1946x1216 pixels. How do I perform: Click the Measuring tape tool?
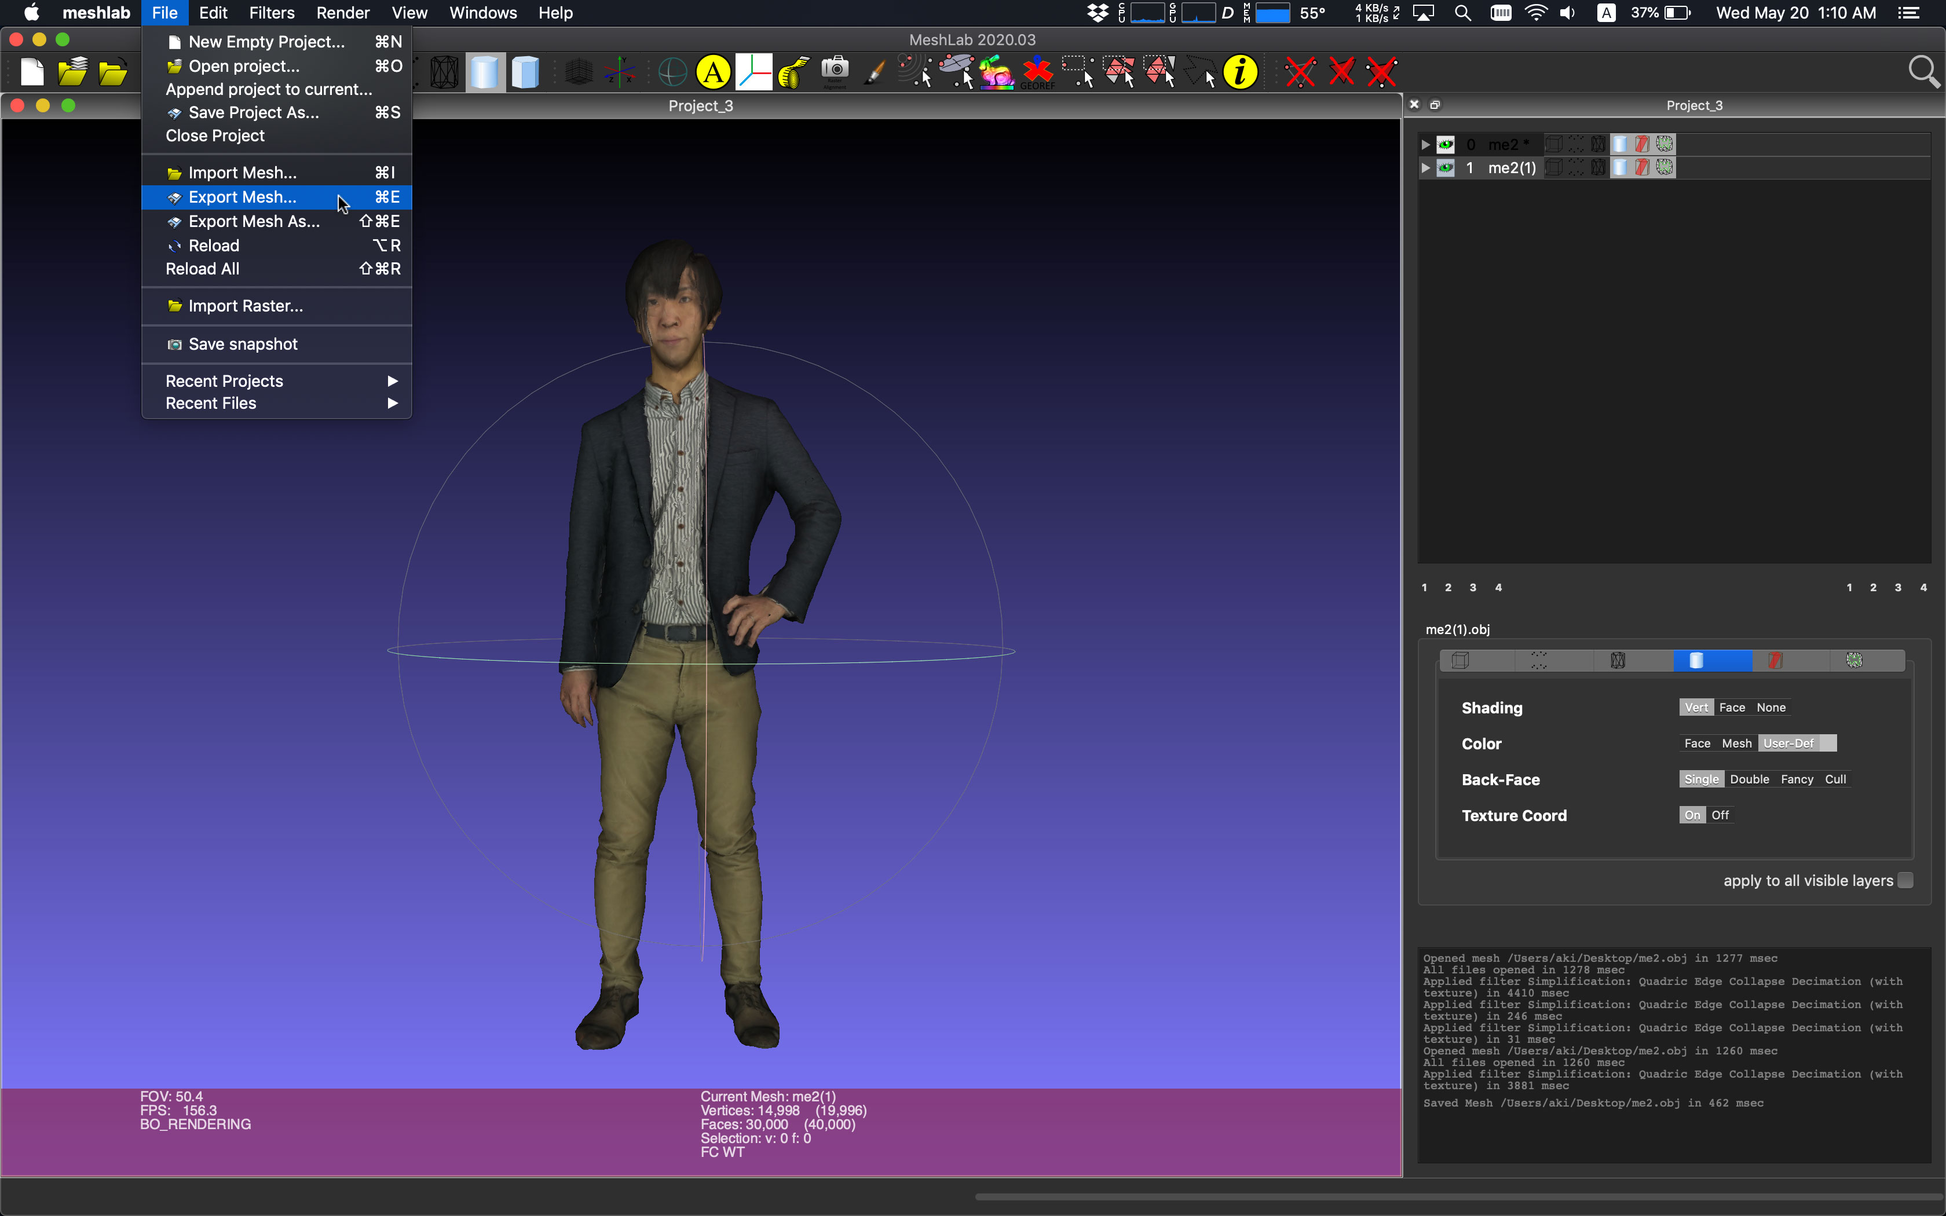coord(793,72)
